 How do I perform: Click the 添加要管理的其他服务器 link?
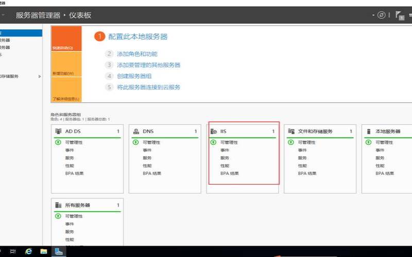pos(149,65)
